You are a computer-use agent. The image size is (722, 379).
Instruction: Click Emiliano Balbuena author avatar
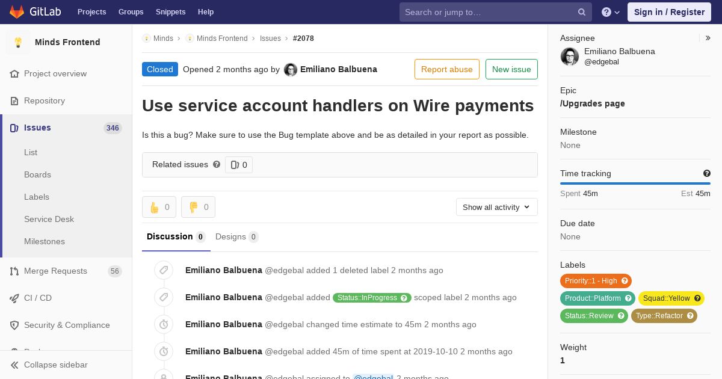coord(291,70)
